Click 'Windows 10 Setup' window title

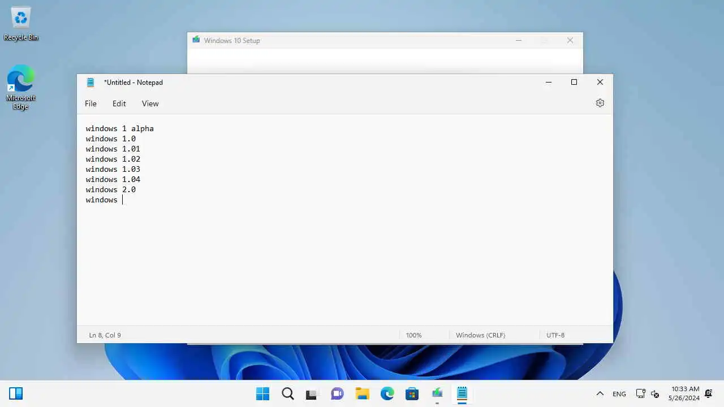232,40
